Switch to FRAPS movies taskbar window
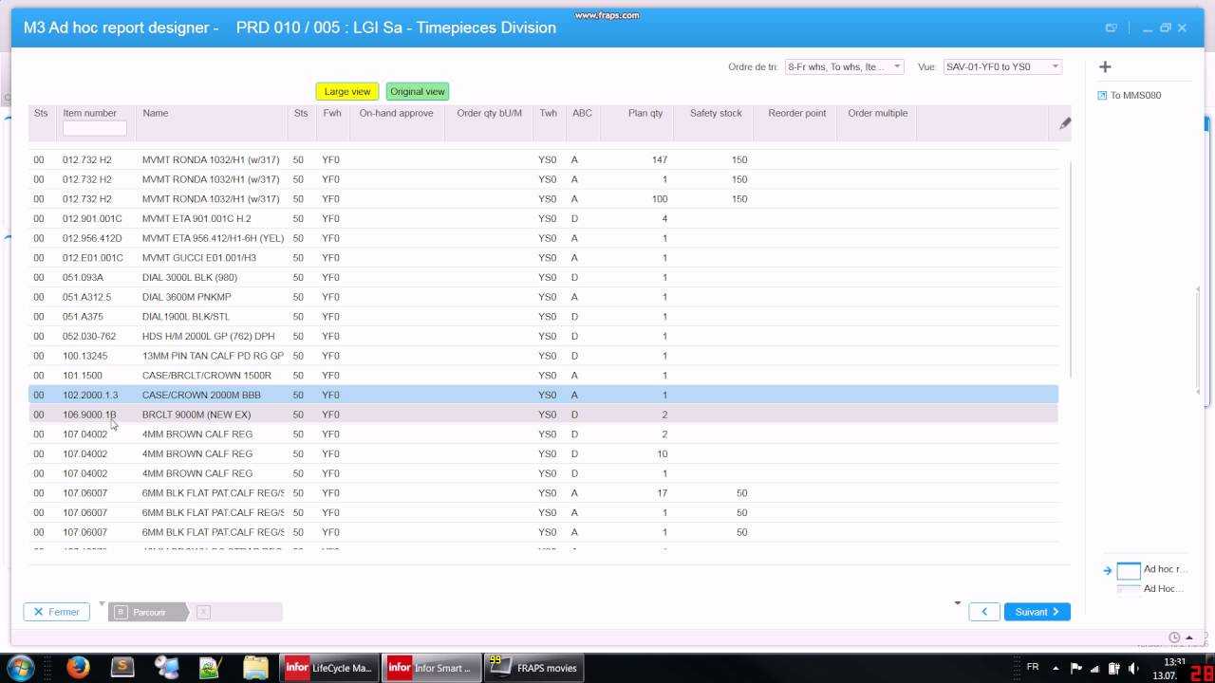 click(x=534, y=668)
